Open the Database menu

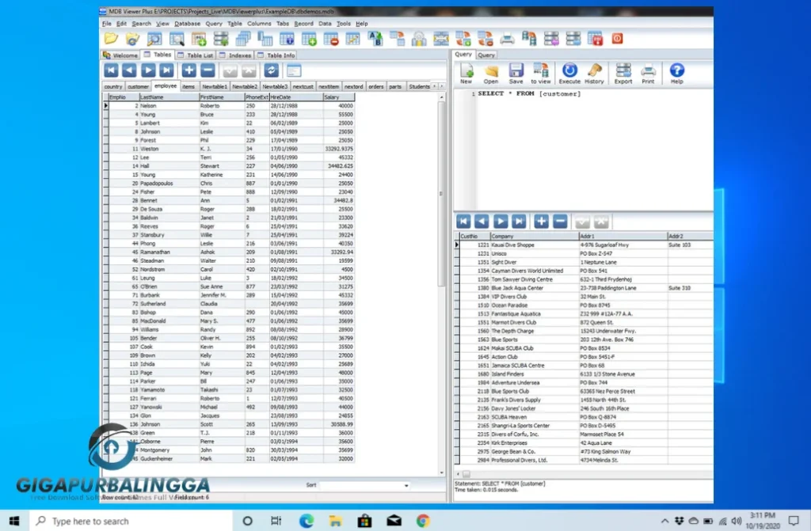[188, 23]
